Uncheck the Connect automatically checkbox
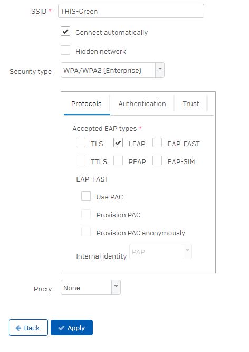The width and height of the screenshot is (249, 352). (x=65, y=31)
